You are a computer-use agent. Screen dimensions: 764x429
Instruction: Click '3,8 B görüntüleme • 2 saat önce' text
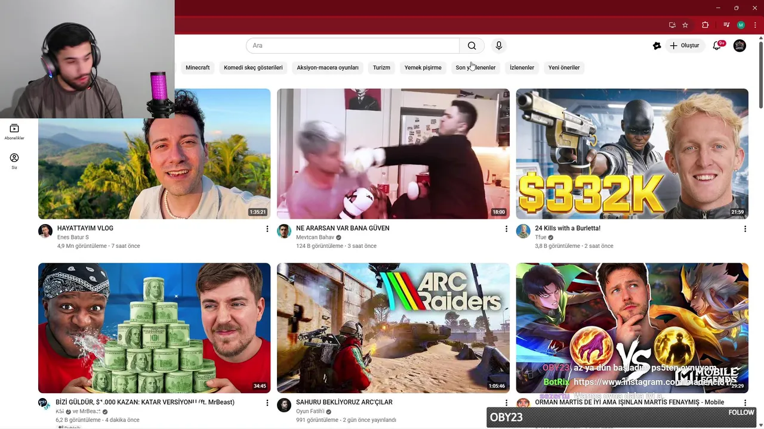(574, 246)
